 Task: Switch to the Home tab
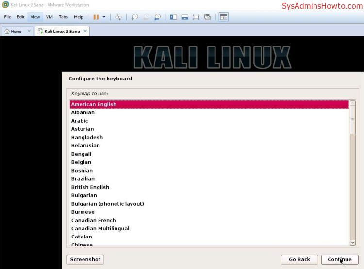[x=13, y=31]
